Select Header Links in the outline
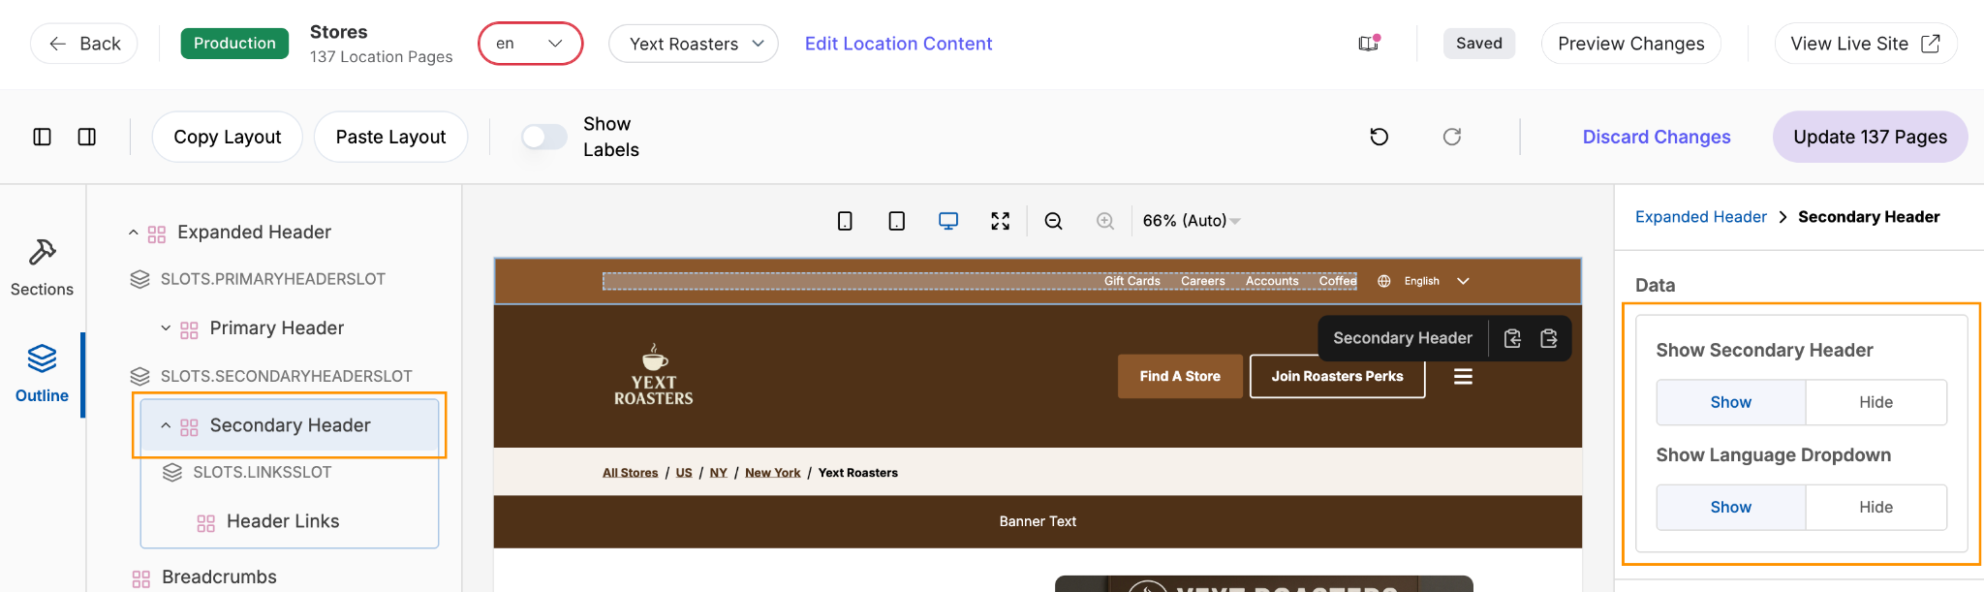1984x592 pixels. [282, 521]
